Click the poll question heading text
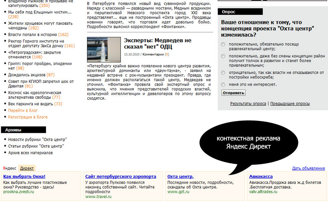The width and height of the screenshot is (328, 203). (267, 28)
